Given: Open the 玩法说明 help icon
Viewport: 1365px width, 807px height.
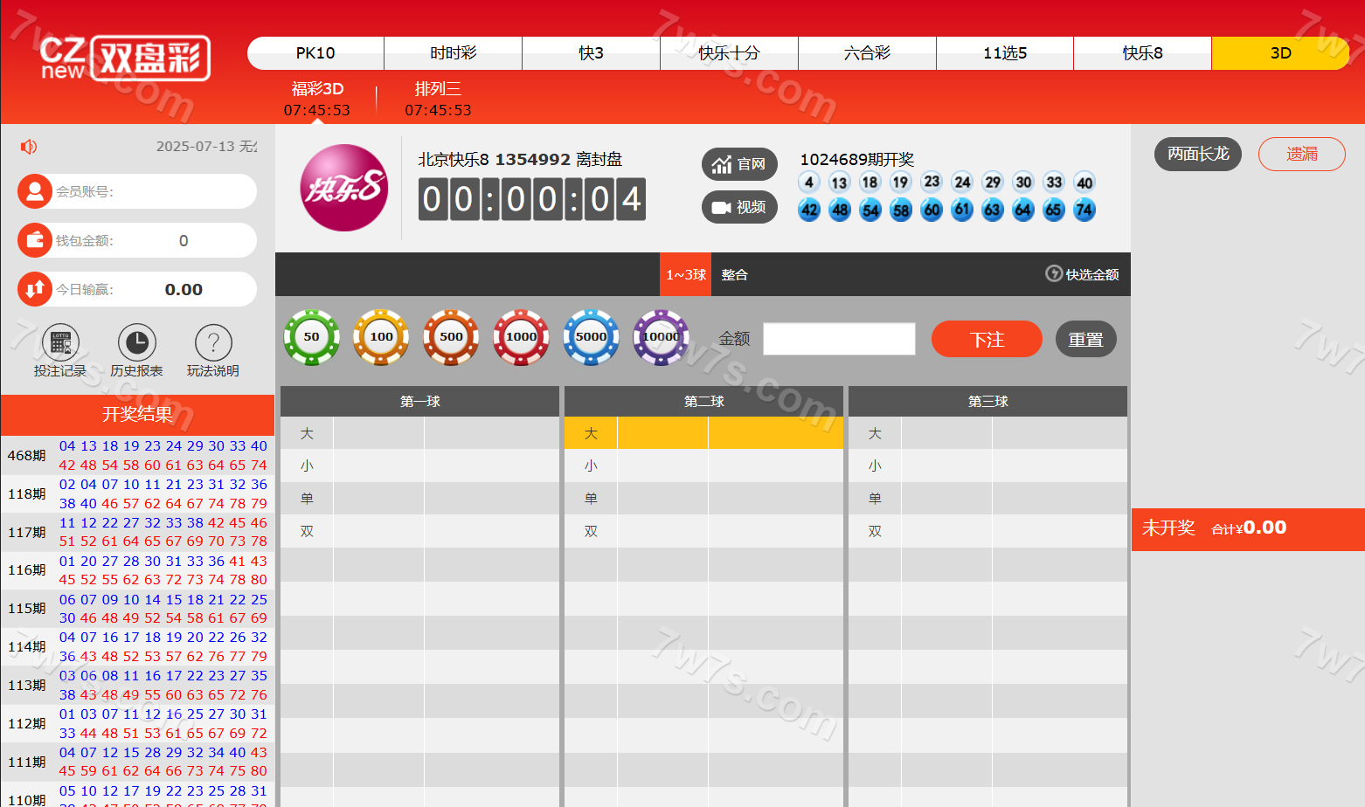Looking at the screenshot, I should point(213,343).
